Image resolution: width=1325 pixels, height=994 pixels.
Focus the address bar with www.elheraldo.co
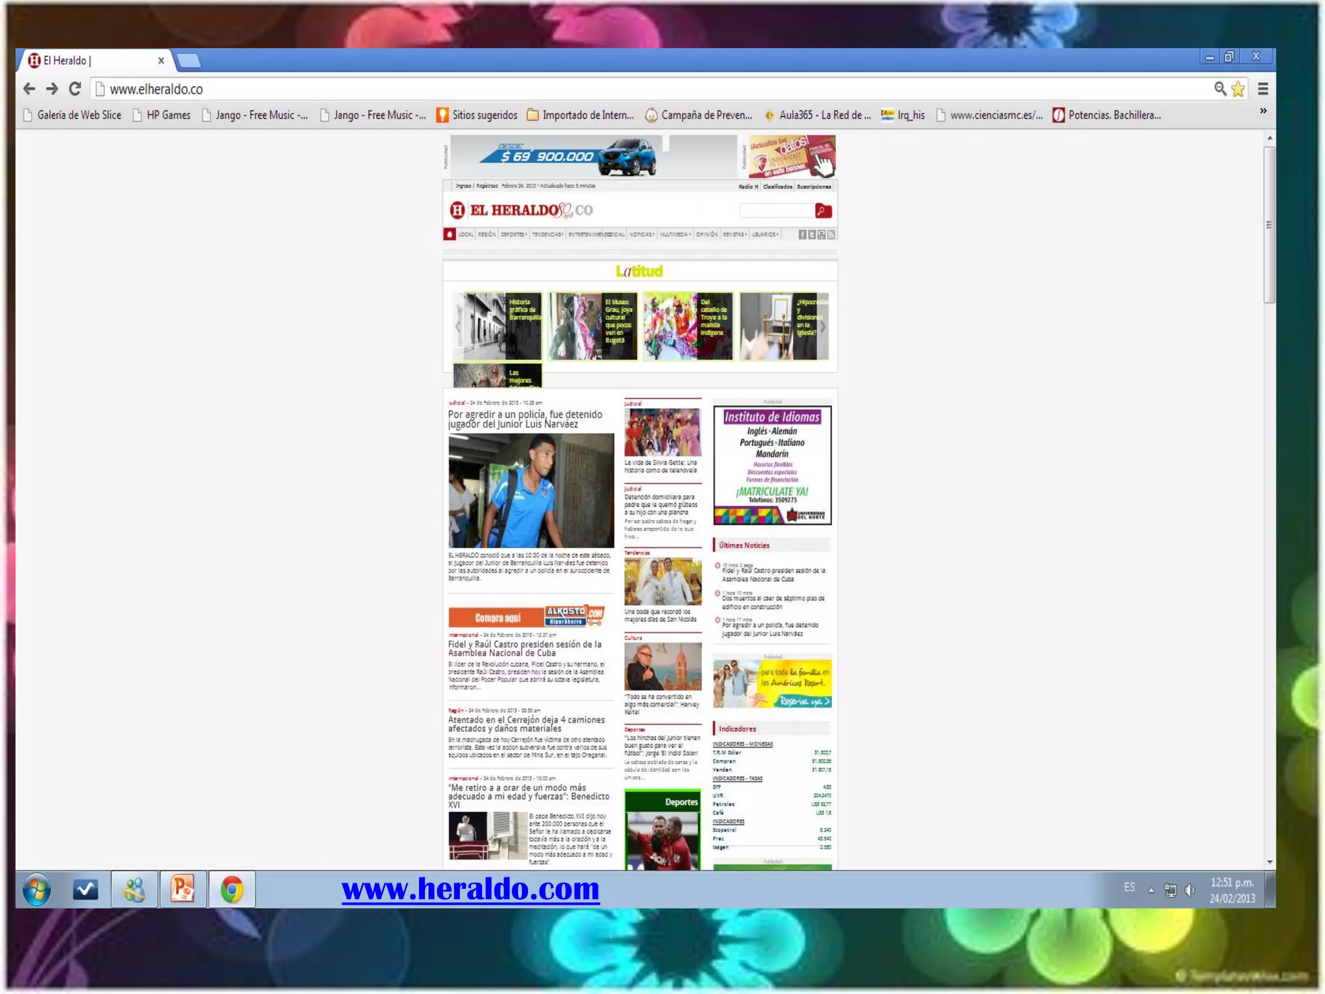click(647, 89)
